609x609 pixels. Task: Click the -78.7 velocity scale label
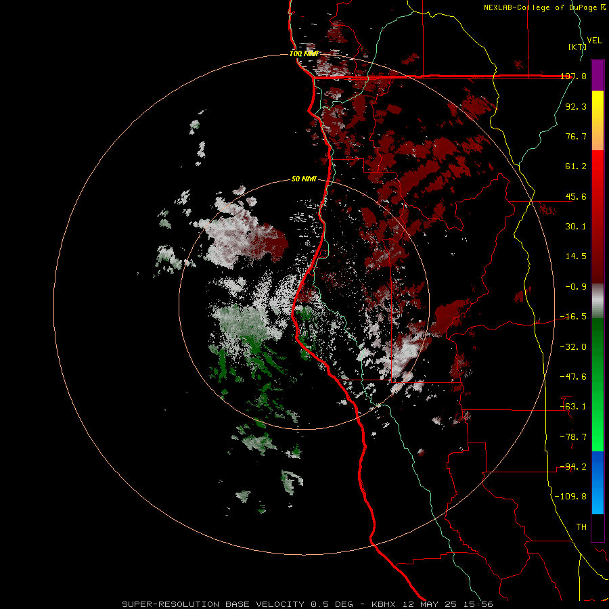click(573, 437)
